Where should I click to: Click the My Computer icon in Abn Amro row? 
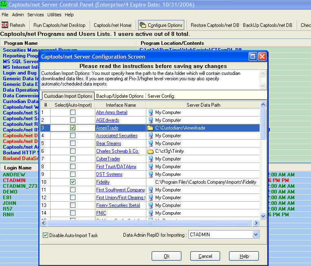point(151,112)
